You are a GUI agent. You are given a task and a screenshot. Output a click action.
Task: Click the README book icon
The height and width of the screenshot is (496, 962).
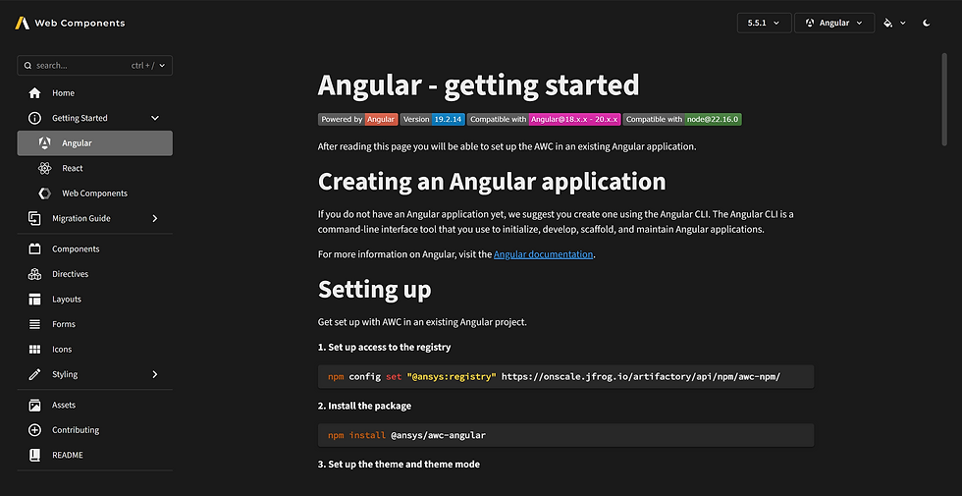click(35, 456)
